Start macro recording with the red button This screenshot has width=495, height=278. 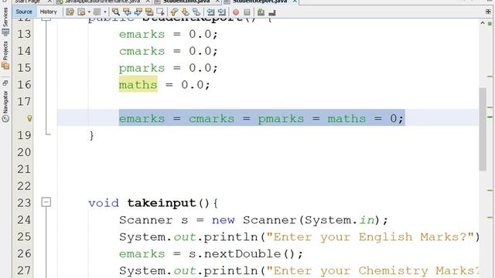tap(235, 12)
